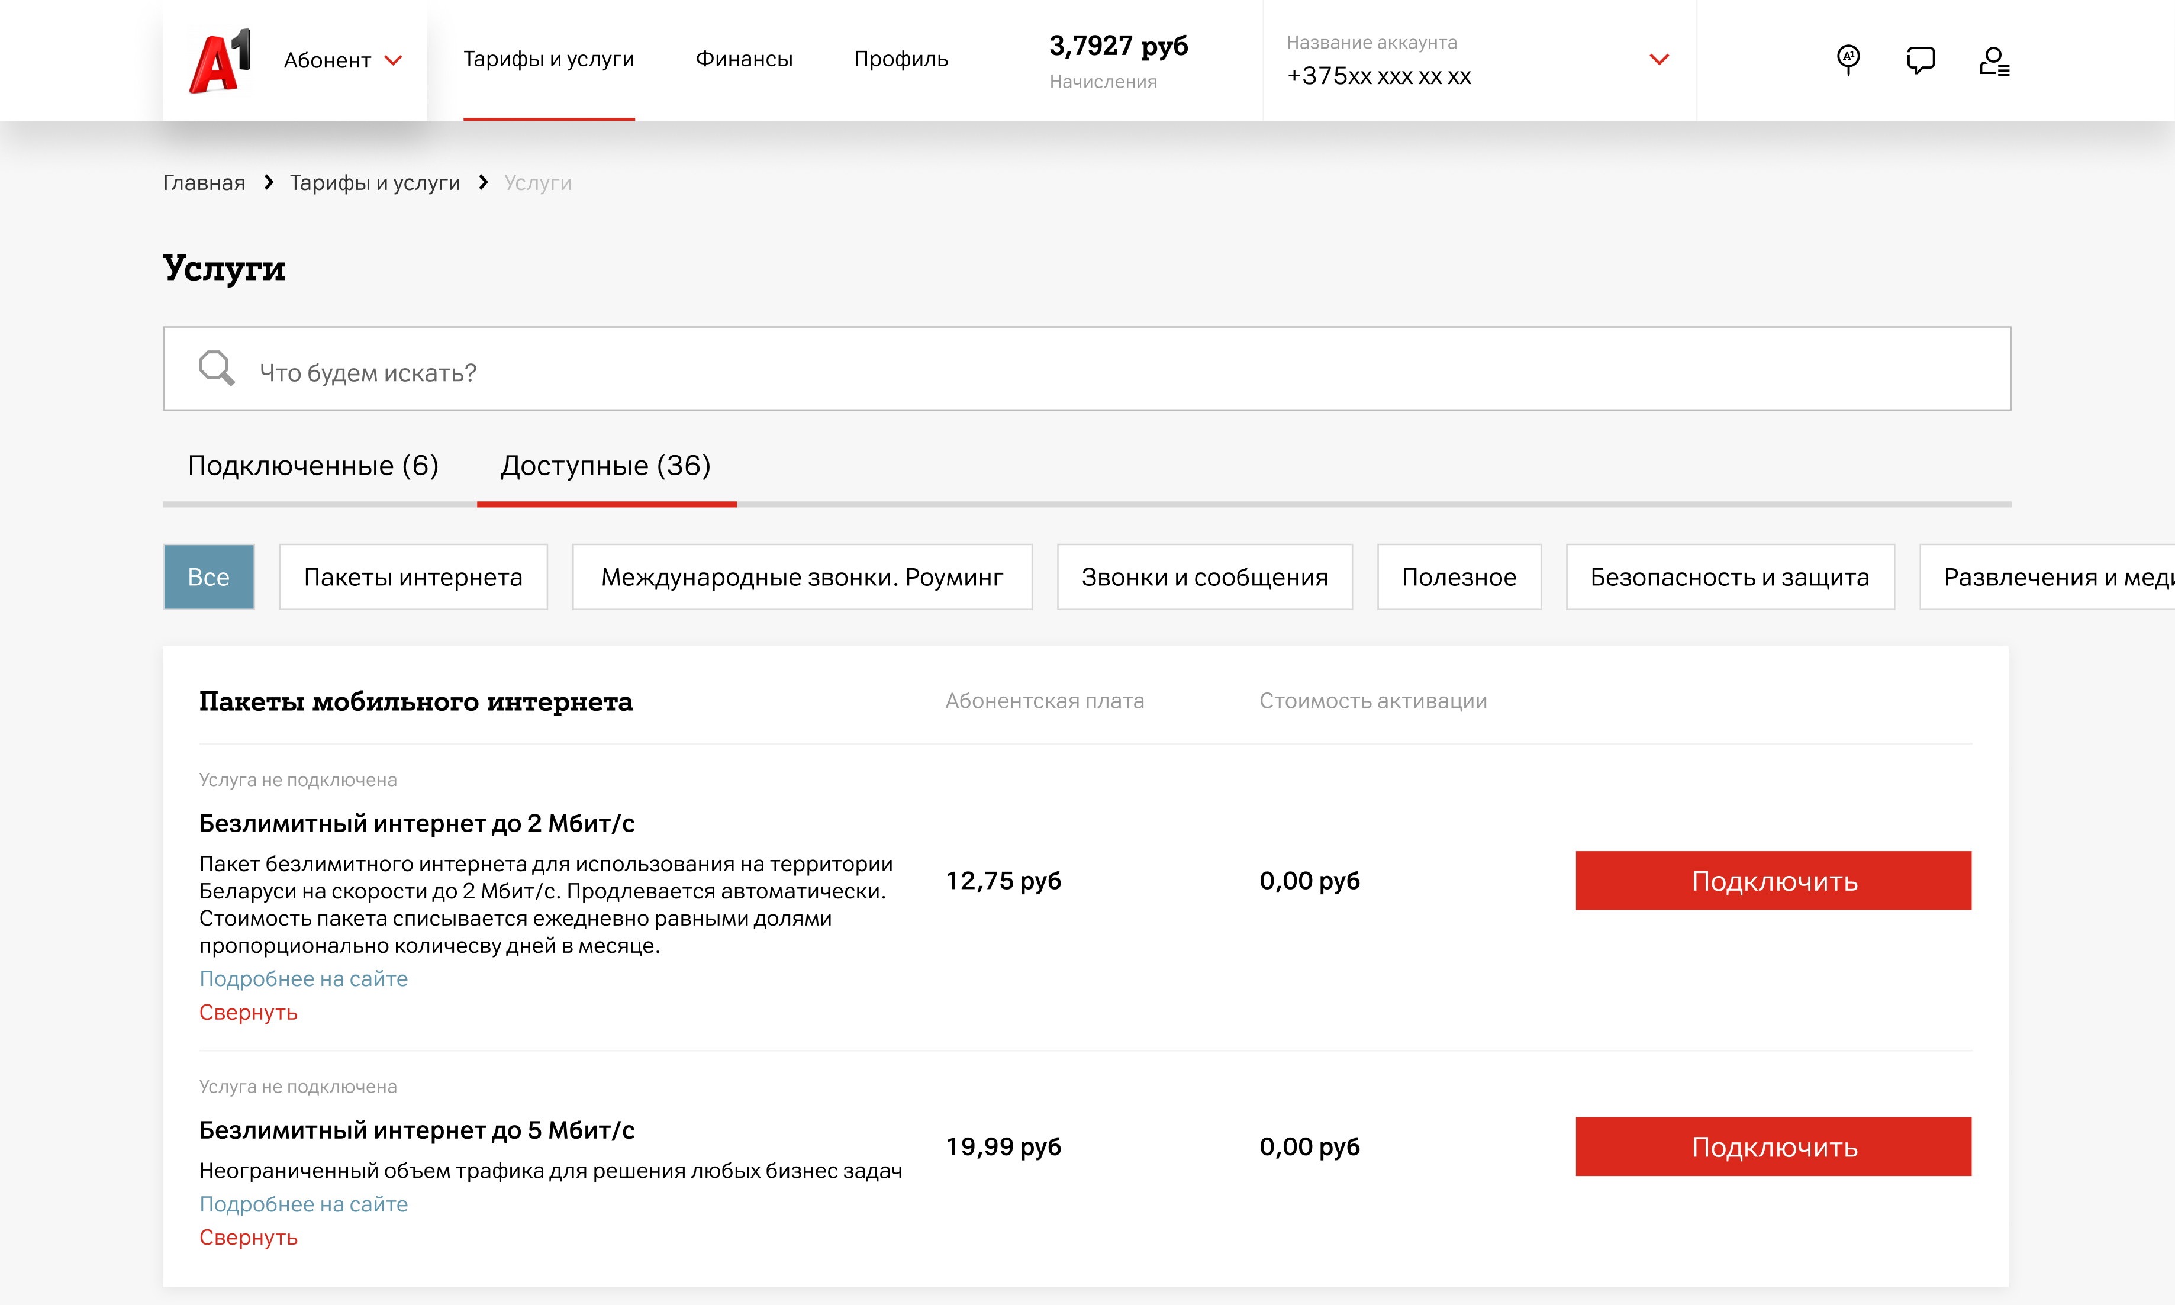Click the magnifier search icon
This screenshot has width=2175, height=1305.
coord(216,369)
